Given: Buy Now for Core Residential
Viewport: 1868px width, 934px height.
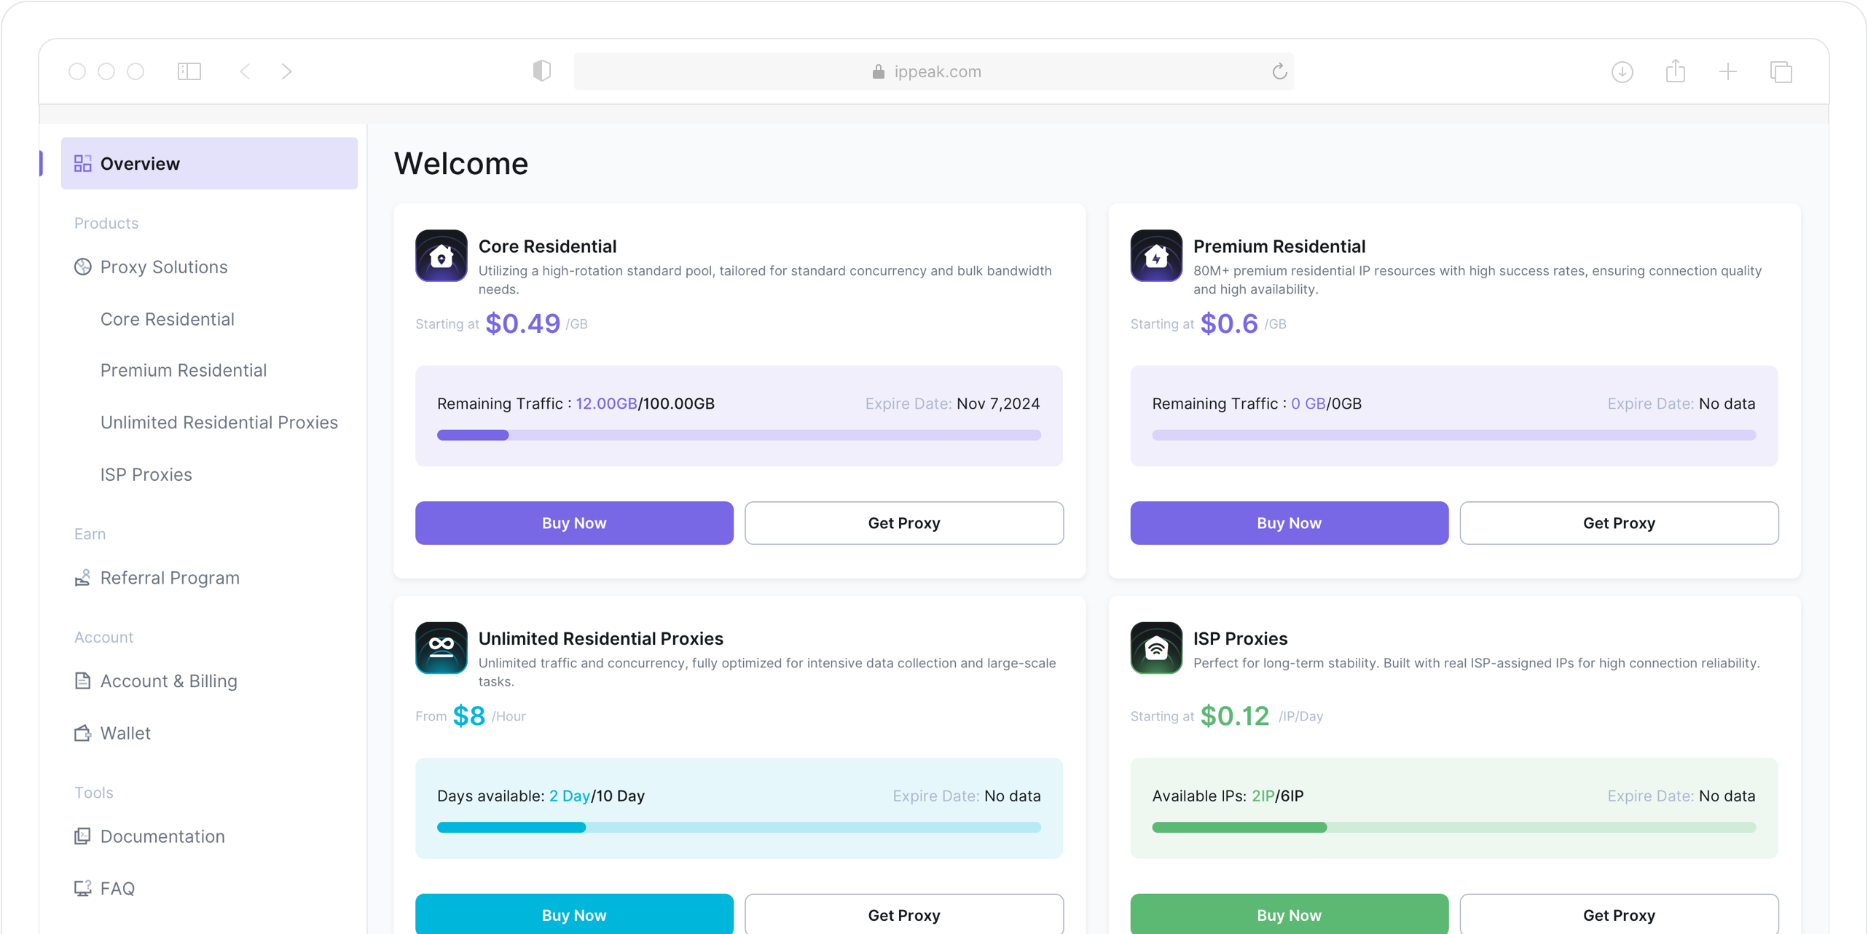Looking at the screenshot, I should [x=574, y=522].
